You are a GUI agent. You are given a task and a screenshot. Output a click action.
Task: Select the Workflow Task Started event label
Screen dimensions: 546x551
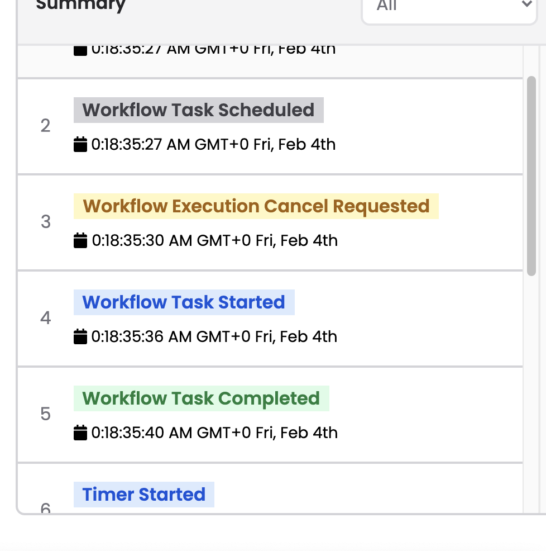coord(184,302)
